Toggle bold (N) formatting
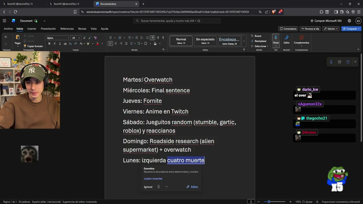Image resolution: width=363 pixels, height=204 pixels. tap(49, 44)
